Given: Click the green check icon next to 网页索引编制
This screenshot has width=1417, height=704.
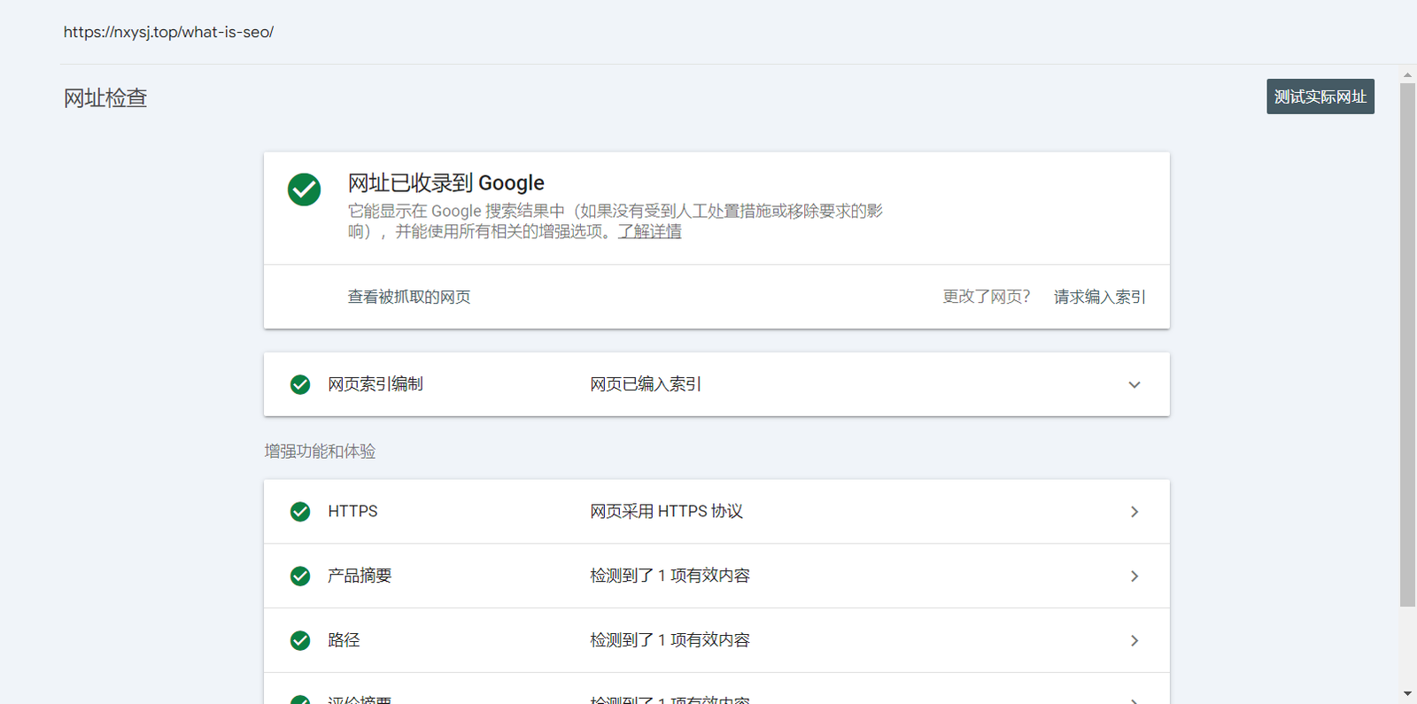Looking at the screenshot, I should point(300,384).
